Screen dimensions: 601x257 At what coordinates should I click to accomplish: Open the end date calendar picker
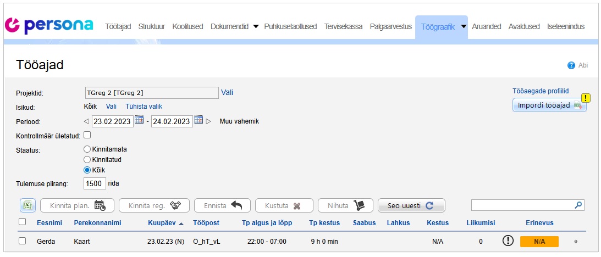(x=199, y=121)
